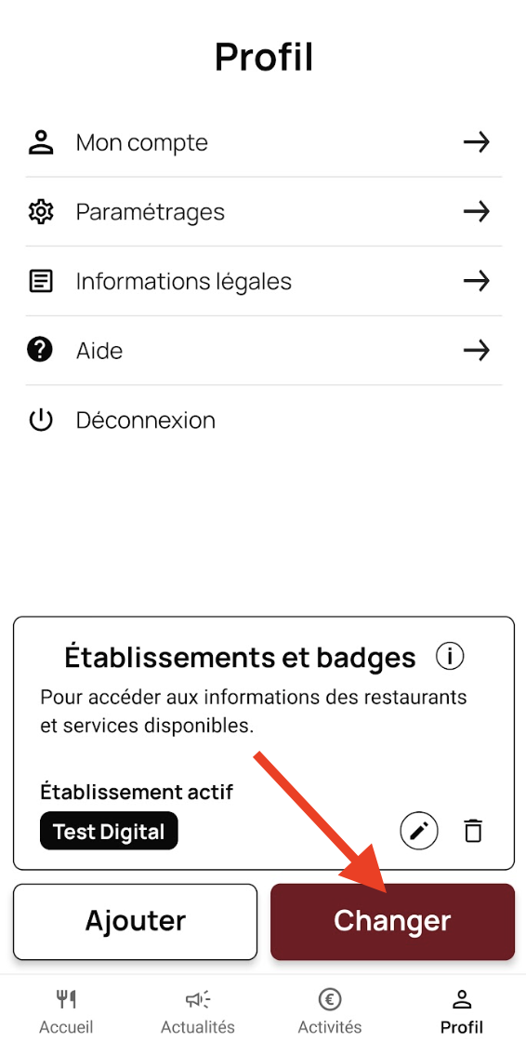Click the power icon beside Déconnexion

(40, 421)
